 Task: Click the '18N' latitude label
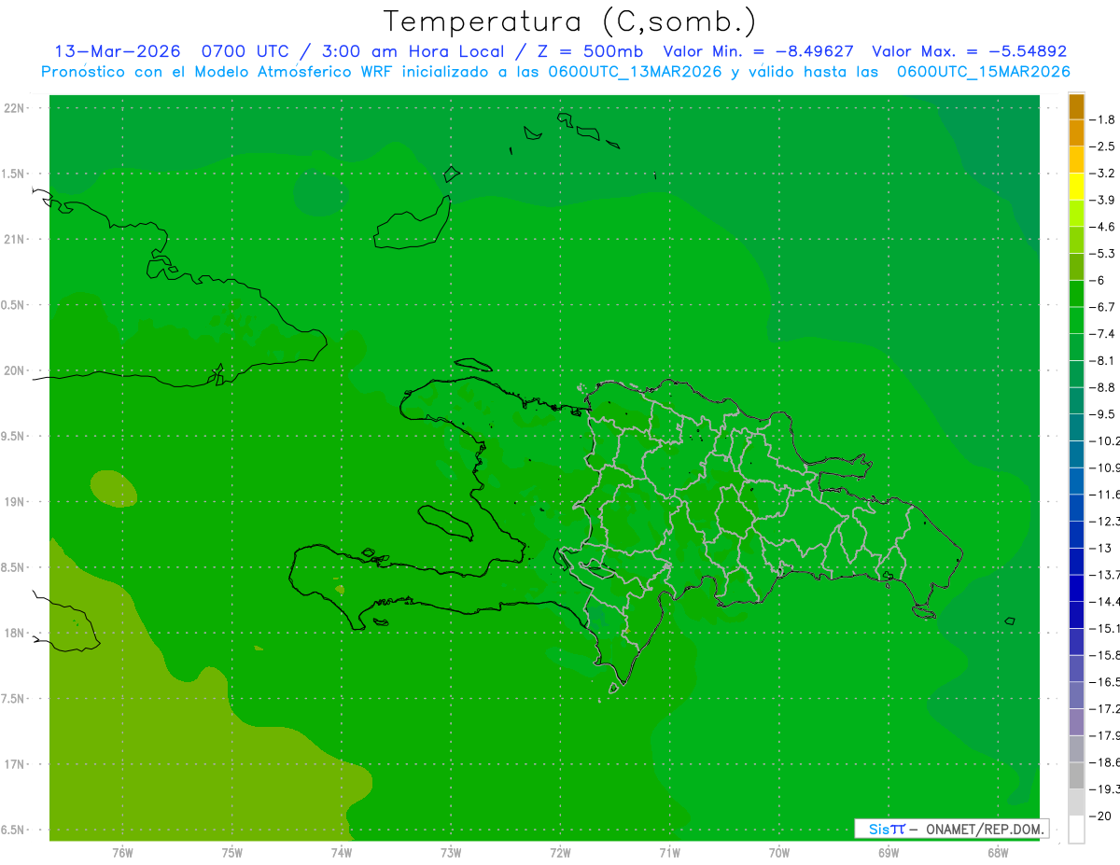tap(14, 633)
